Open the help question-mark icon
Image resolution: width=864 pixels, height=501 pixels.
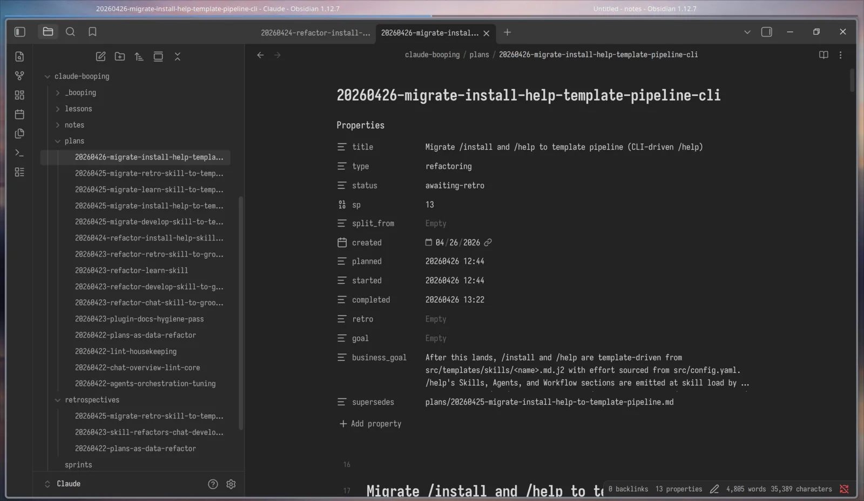(213, 484)
